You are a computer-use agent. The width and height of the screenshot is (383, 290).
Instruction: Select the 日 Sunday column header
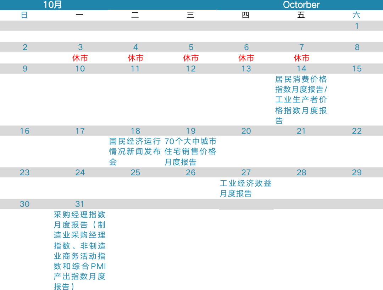click(x=24, y=15)
